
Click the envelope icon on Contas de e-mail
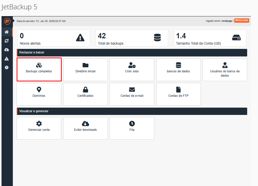132,90
